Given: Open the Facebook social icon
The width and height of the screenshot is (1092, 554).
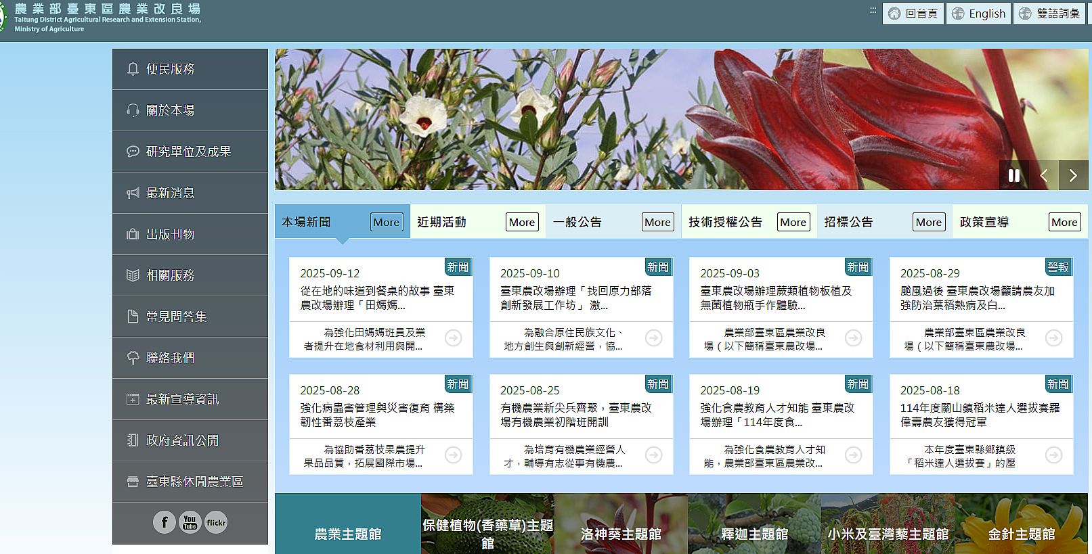Looking at the screenshot, I should (x=164, y=522).
